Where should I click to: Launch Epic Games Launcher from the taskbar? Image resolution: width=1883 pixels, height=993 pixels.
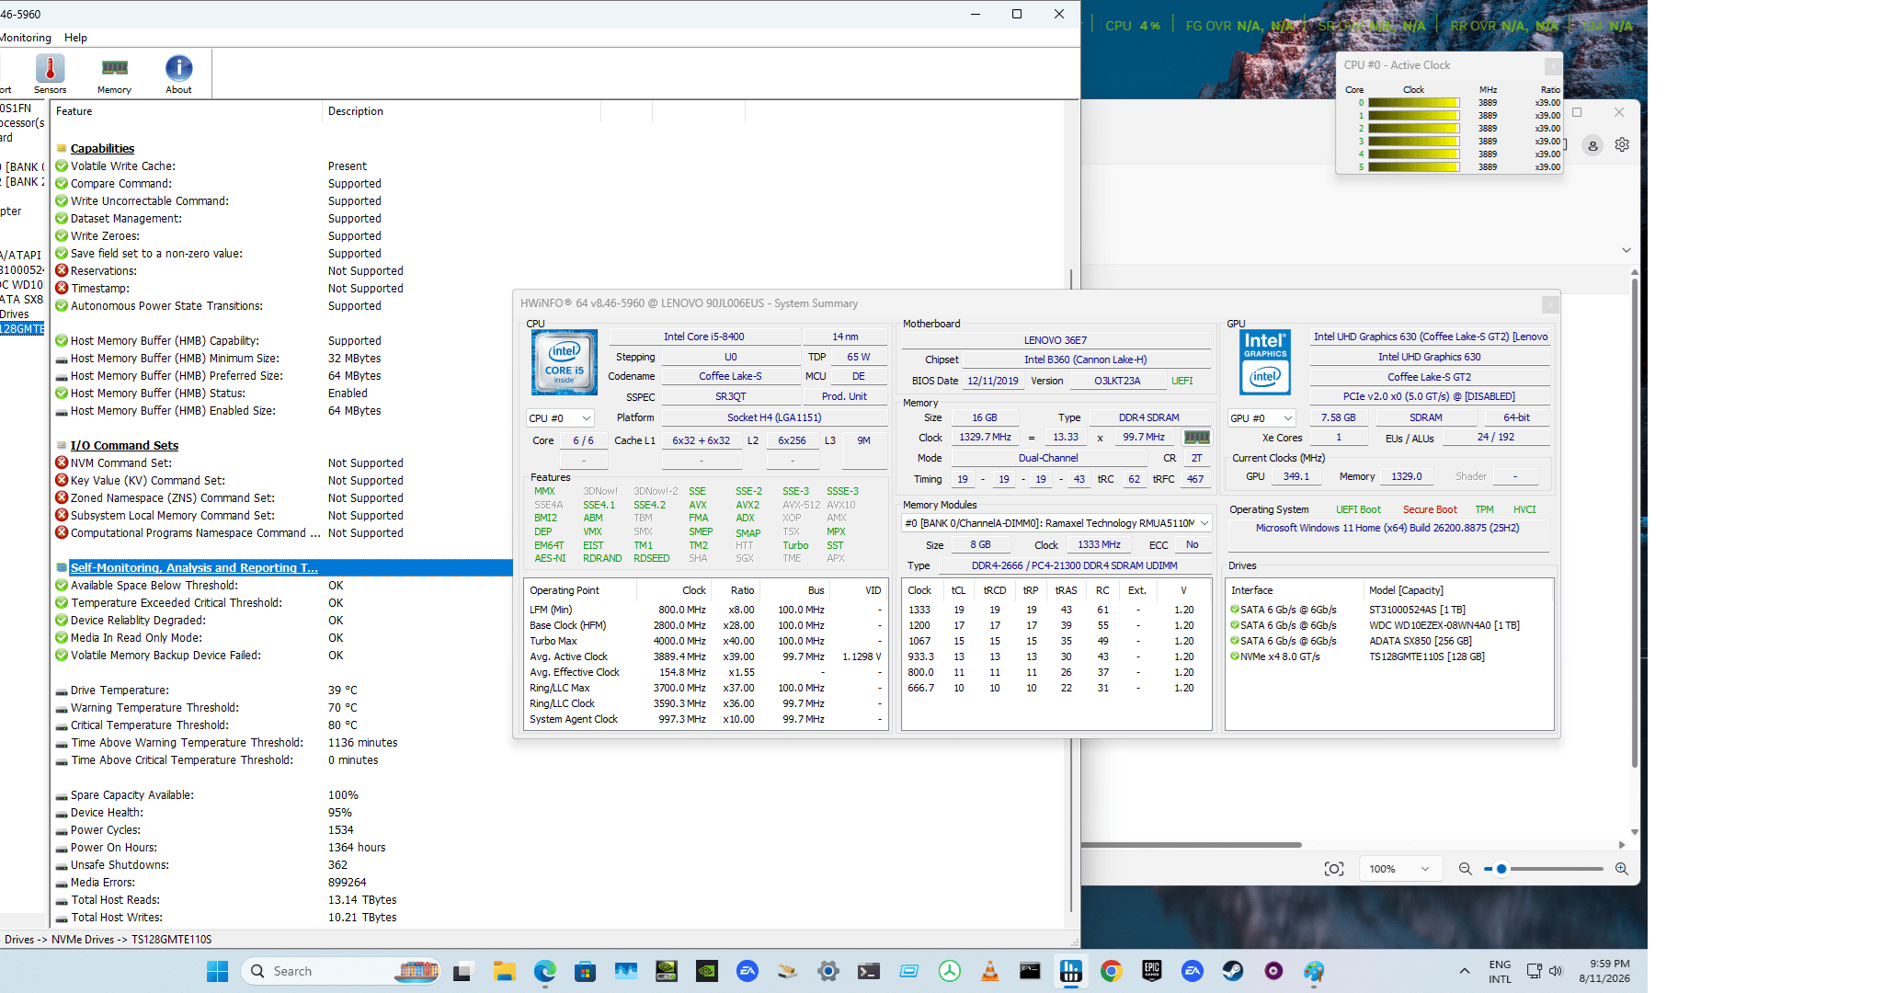coord(1152,971)
